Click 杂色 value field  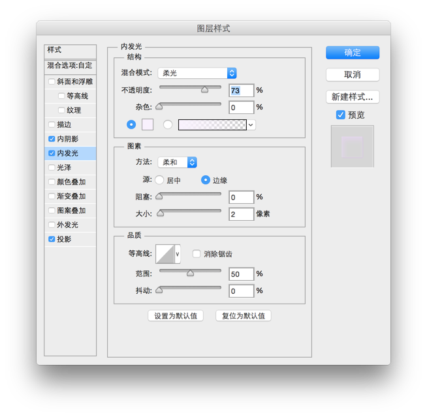pyautogui.click(x=242, y=108)
